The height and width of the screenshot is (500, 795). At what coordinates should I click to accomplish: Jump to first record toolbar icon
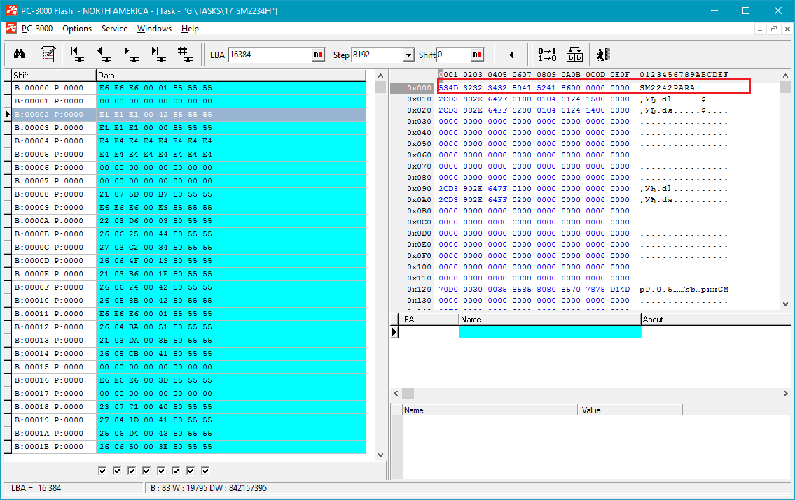(x=76, y=54)
